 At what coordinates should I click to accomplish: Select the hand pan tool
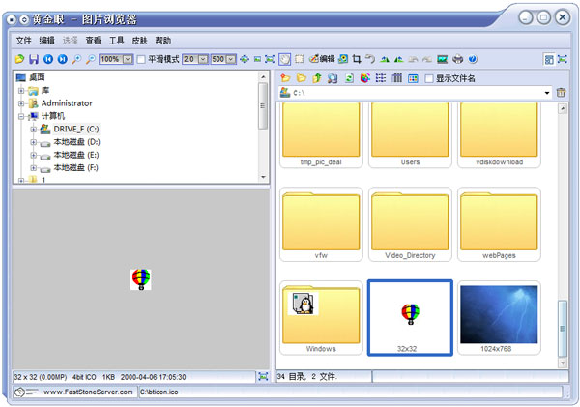pos(284,59)
